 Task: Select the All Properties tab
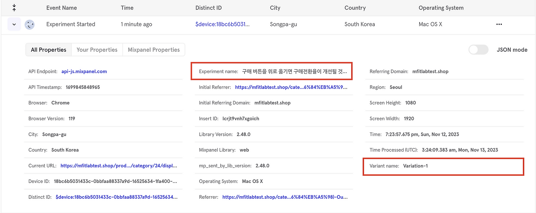(49, 50)
